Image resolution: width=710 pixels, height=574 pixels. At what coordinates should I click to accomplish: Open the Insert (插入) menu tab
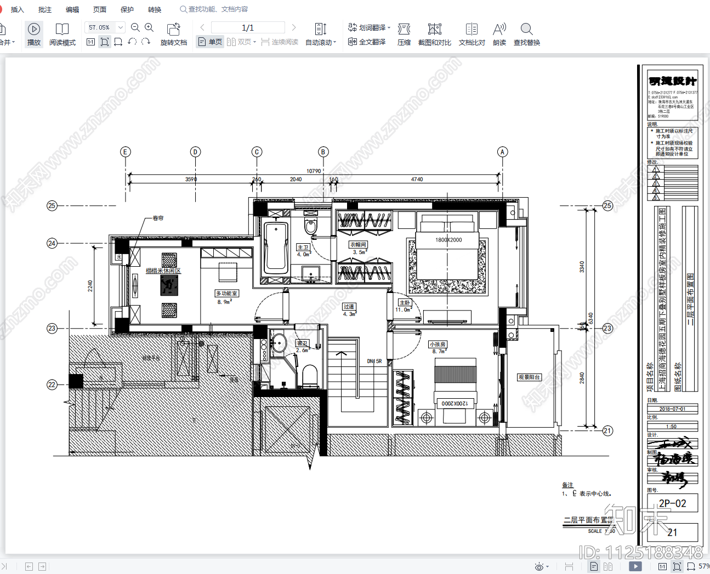18,9
